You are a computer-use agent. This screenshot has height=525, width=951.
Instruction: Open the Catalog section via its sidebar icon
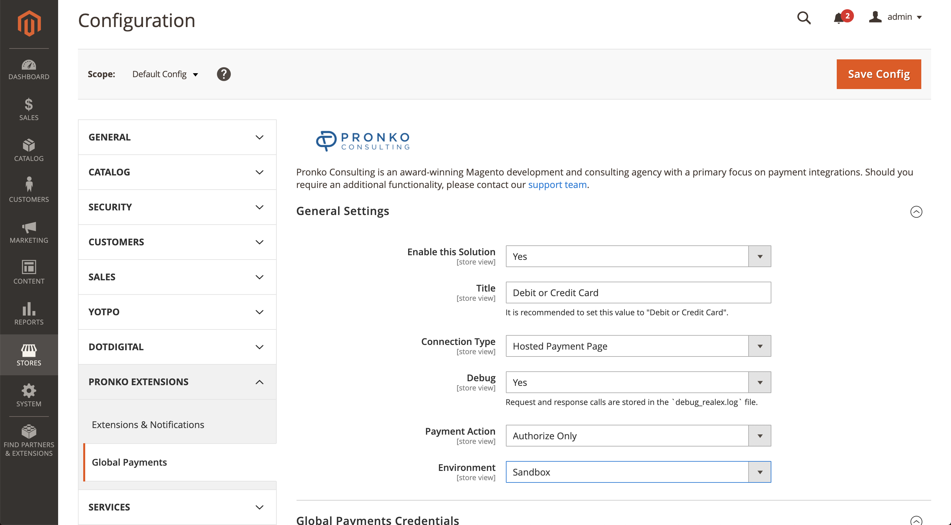pyautogui.click(x=29, y=150)
